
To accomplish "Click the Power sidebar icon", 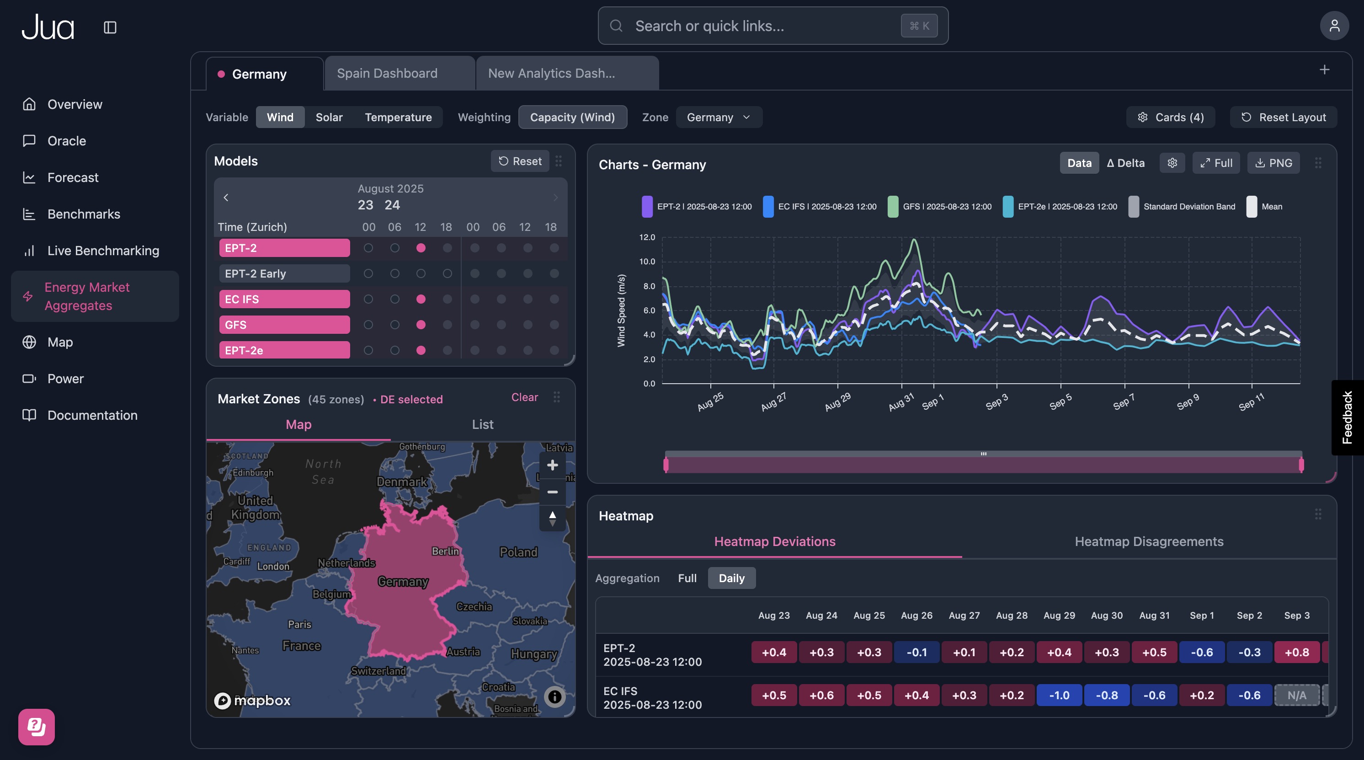I will pos(29,378).
